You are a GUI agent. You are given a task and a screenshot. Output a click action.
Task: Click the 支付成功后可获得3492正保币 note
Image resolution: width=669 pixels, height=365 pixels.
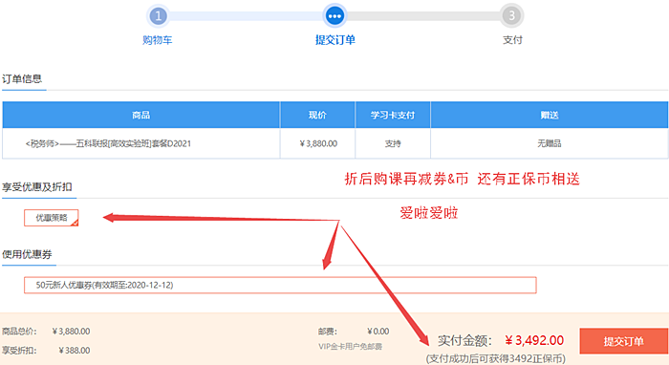[496, 358]
